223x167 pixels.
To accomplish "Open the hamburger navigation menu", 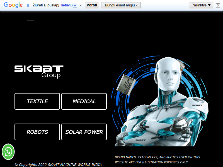I will [x=30, y=19].
